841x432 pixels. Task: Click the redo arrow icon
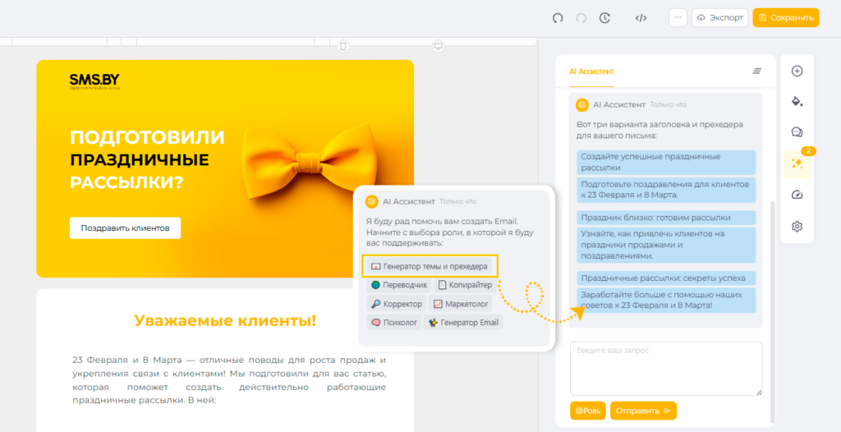(x=581, y=18)
